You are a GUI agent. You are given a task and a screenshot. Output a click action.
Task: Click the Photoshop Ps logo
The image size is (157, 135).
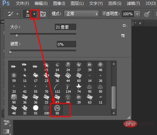pos(6,3)
